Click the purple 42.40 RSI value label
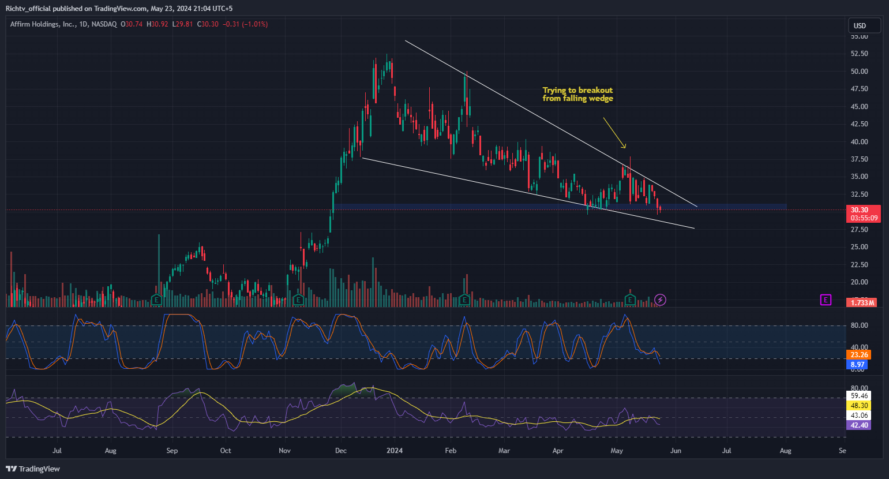This screenshot has height=479, width=889. (858, 425)
